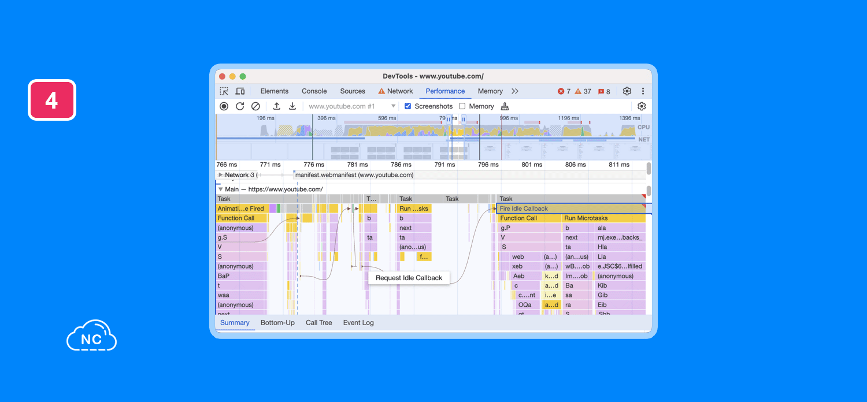This screenshot has height=402, width=867.
Task: Select the Hla flame chart entry
Action: [621, 247]
